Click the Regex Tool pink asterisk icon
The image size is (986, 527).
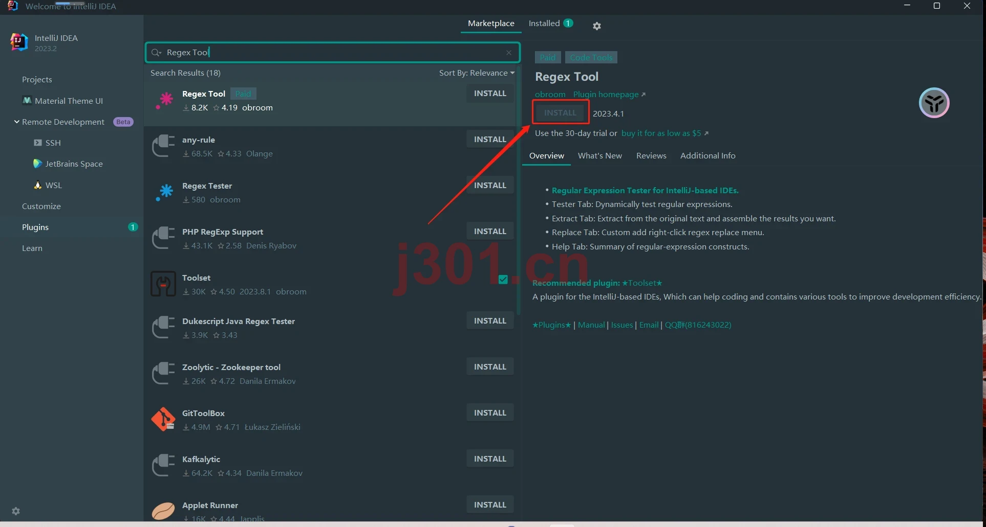[164, 100]
